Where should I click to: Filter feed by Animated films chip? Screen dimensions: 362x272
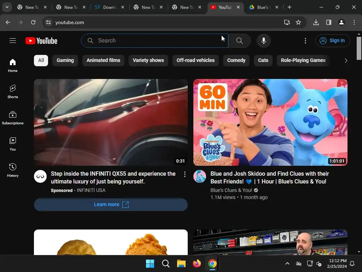(x=103, y=61)
